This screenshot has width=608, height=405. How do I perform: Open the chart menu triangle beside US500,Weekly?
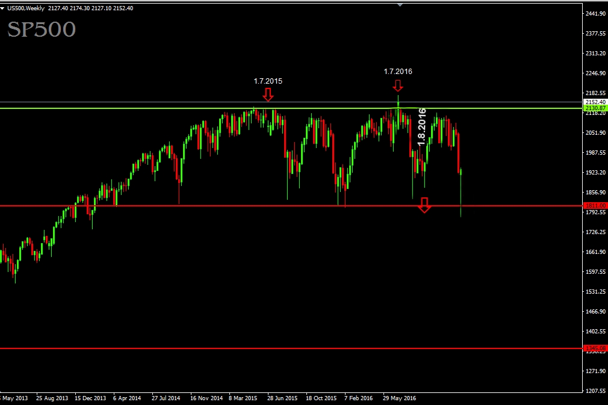pos(2,8)
